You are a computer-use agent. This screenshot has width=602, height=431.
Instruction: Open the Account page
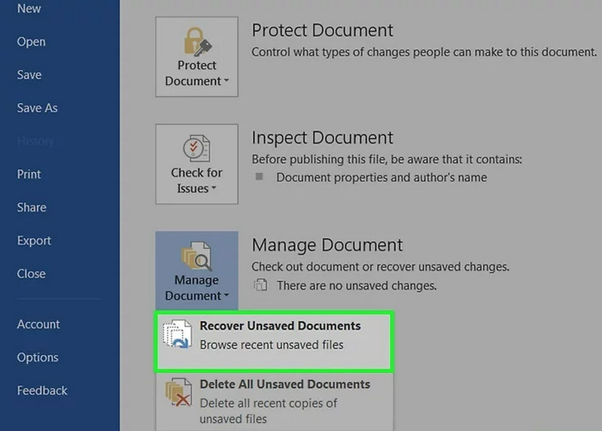pyautogui.click(x=38, y=325)
